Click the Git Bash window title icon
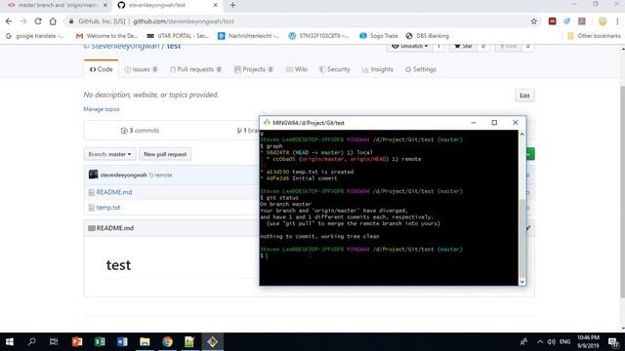This screenshot has width=625, height=351. [x=267, y=123]
